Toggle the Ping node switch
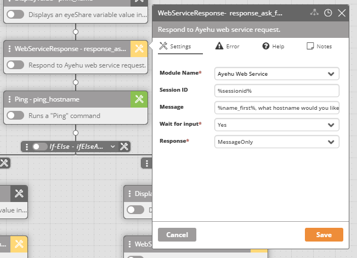 [15, 115]
